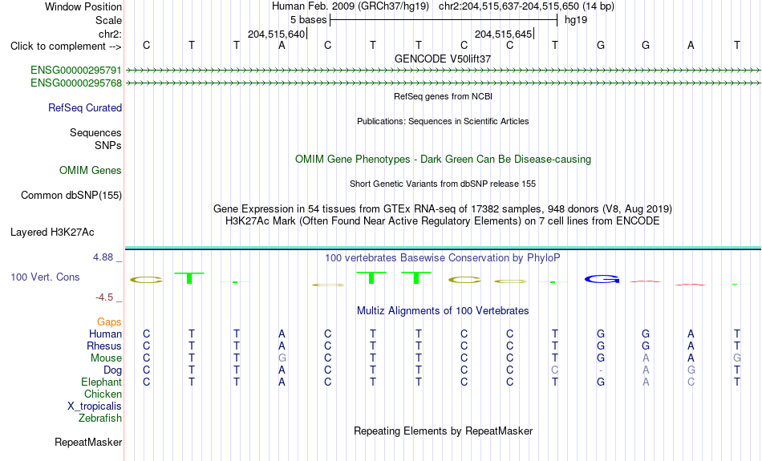Select the Dog species row label

click(112, 370)
